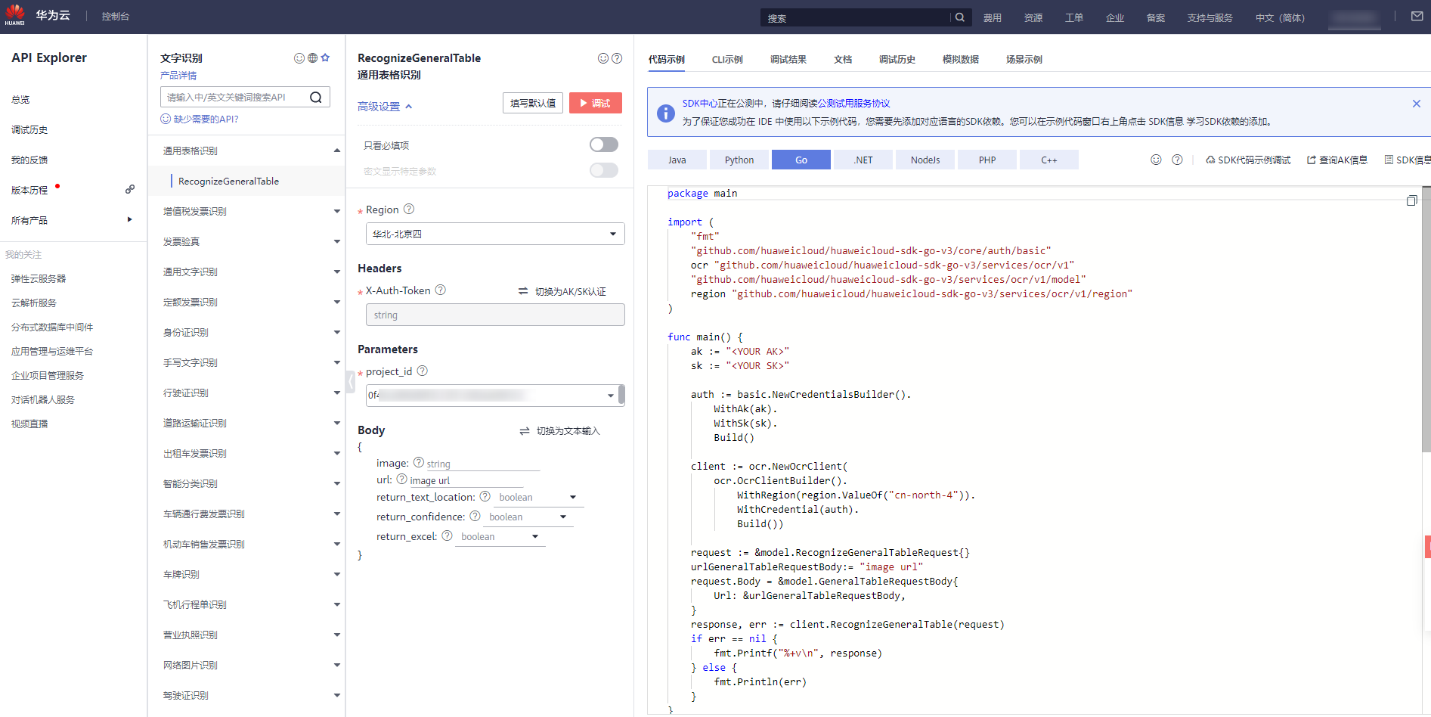The image size is (1431, 717).
Task: Click return_confidence help icon
Action: pos(475,516)
